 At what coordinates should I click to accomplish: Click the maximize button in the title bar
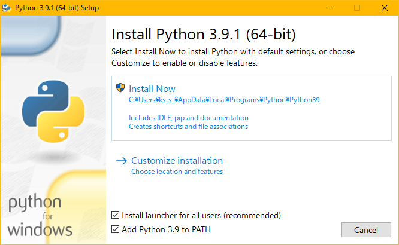click(x=357, y=8)
